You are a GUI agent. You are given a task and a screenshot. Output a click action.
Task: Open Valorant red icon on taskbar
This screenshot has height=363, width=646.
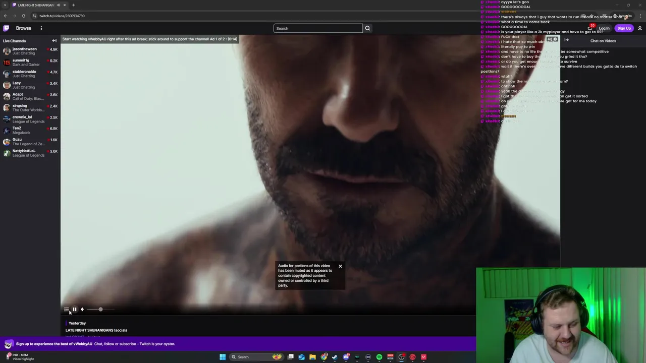pos(423,357)
